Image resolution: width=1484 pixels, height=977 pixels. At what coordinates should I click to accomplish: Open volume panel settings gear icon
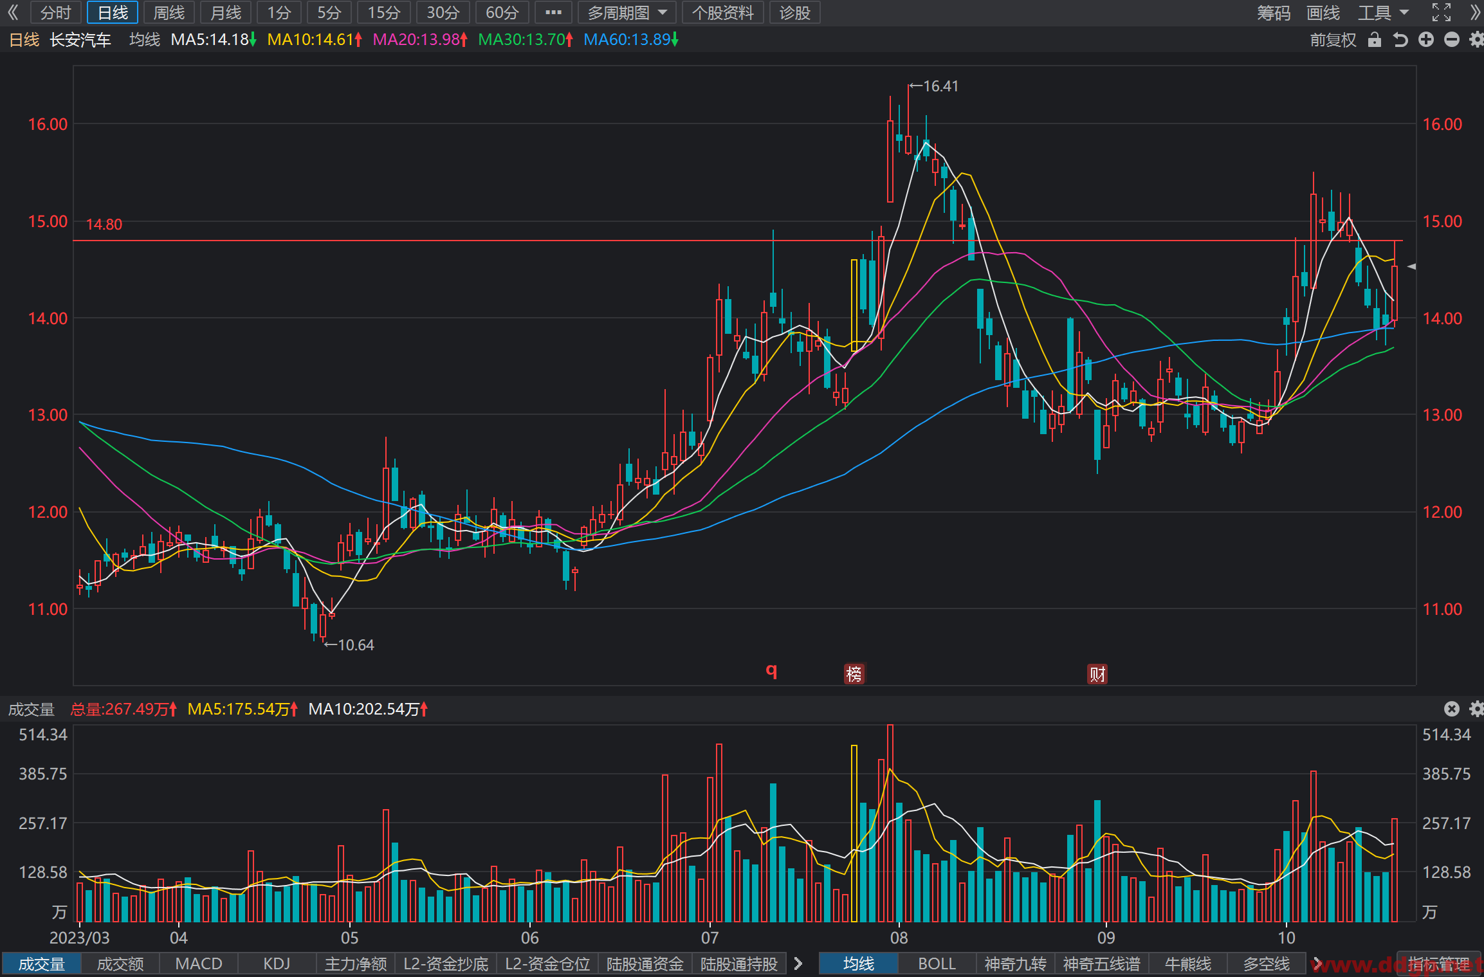pos(1476,709)
